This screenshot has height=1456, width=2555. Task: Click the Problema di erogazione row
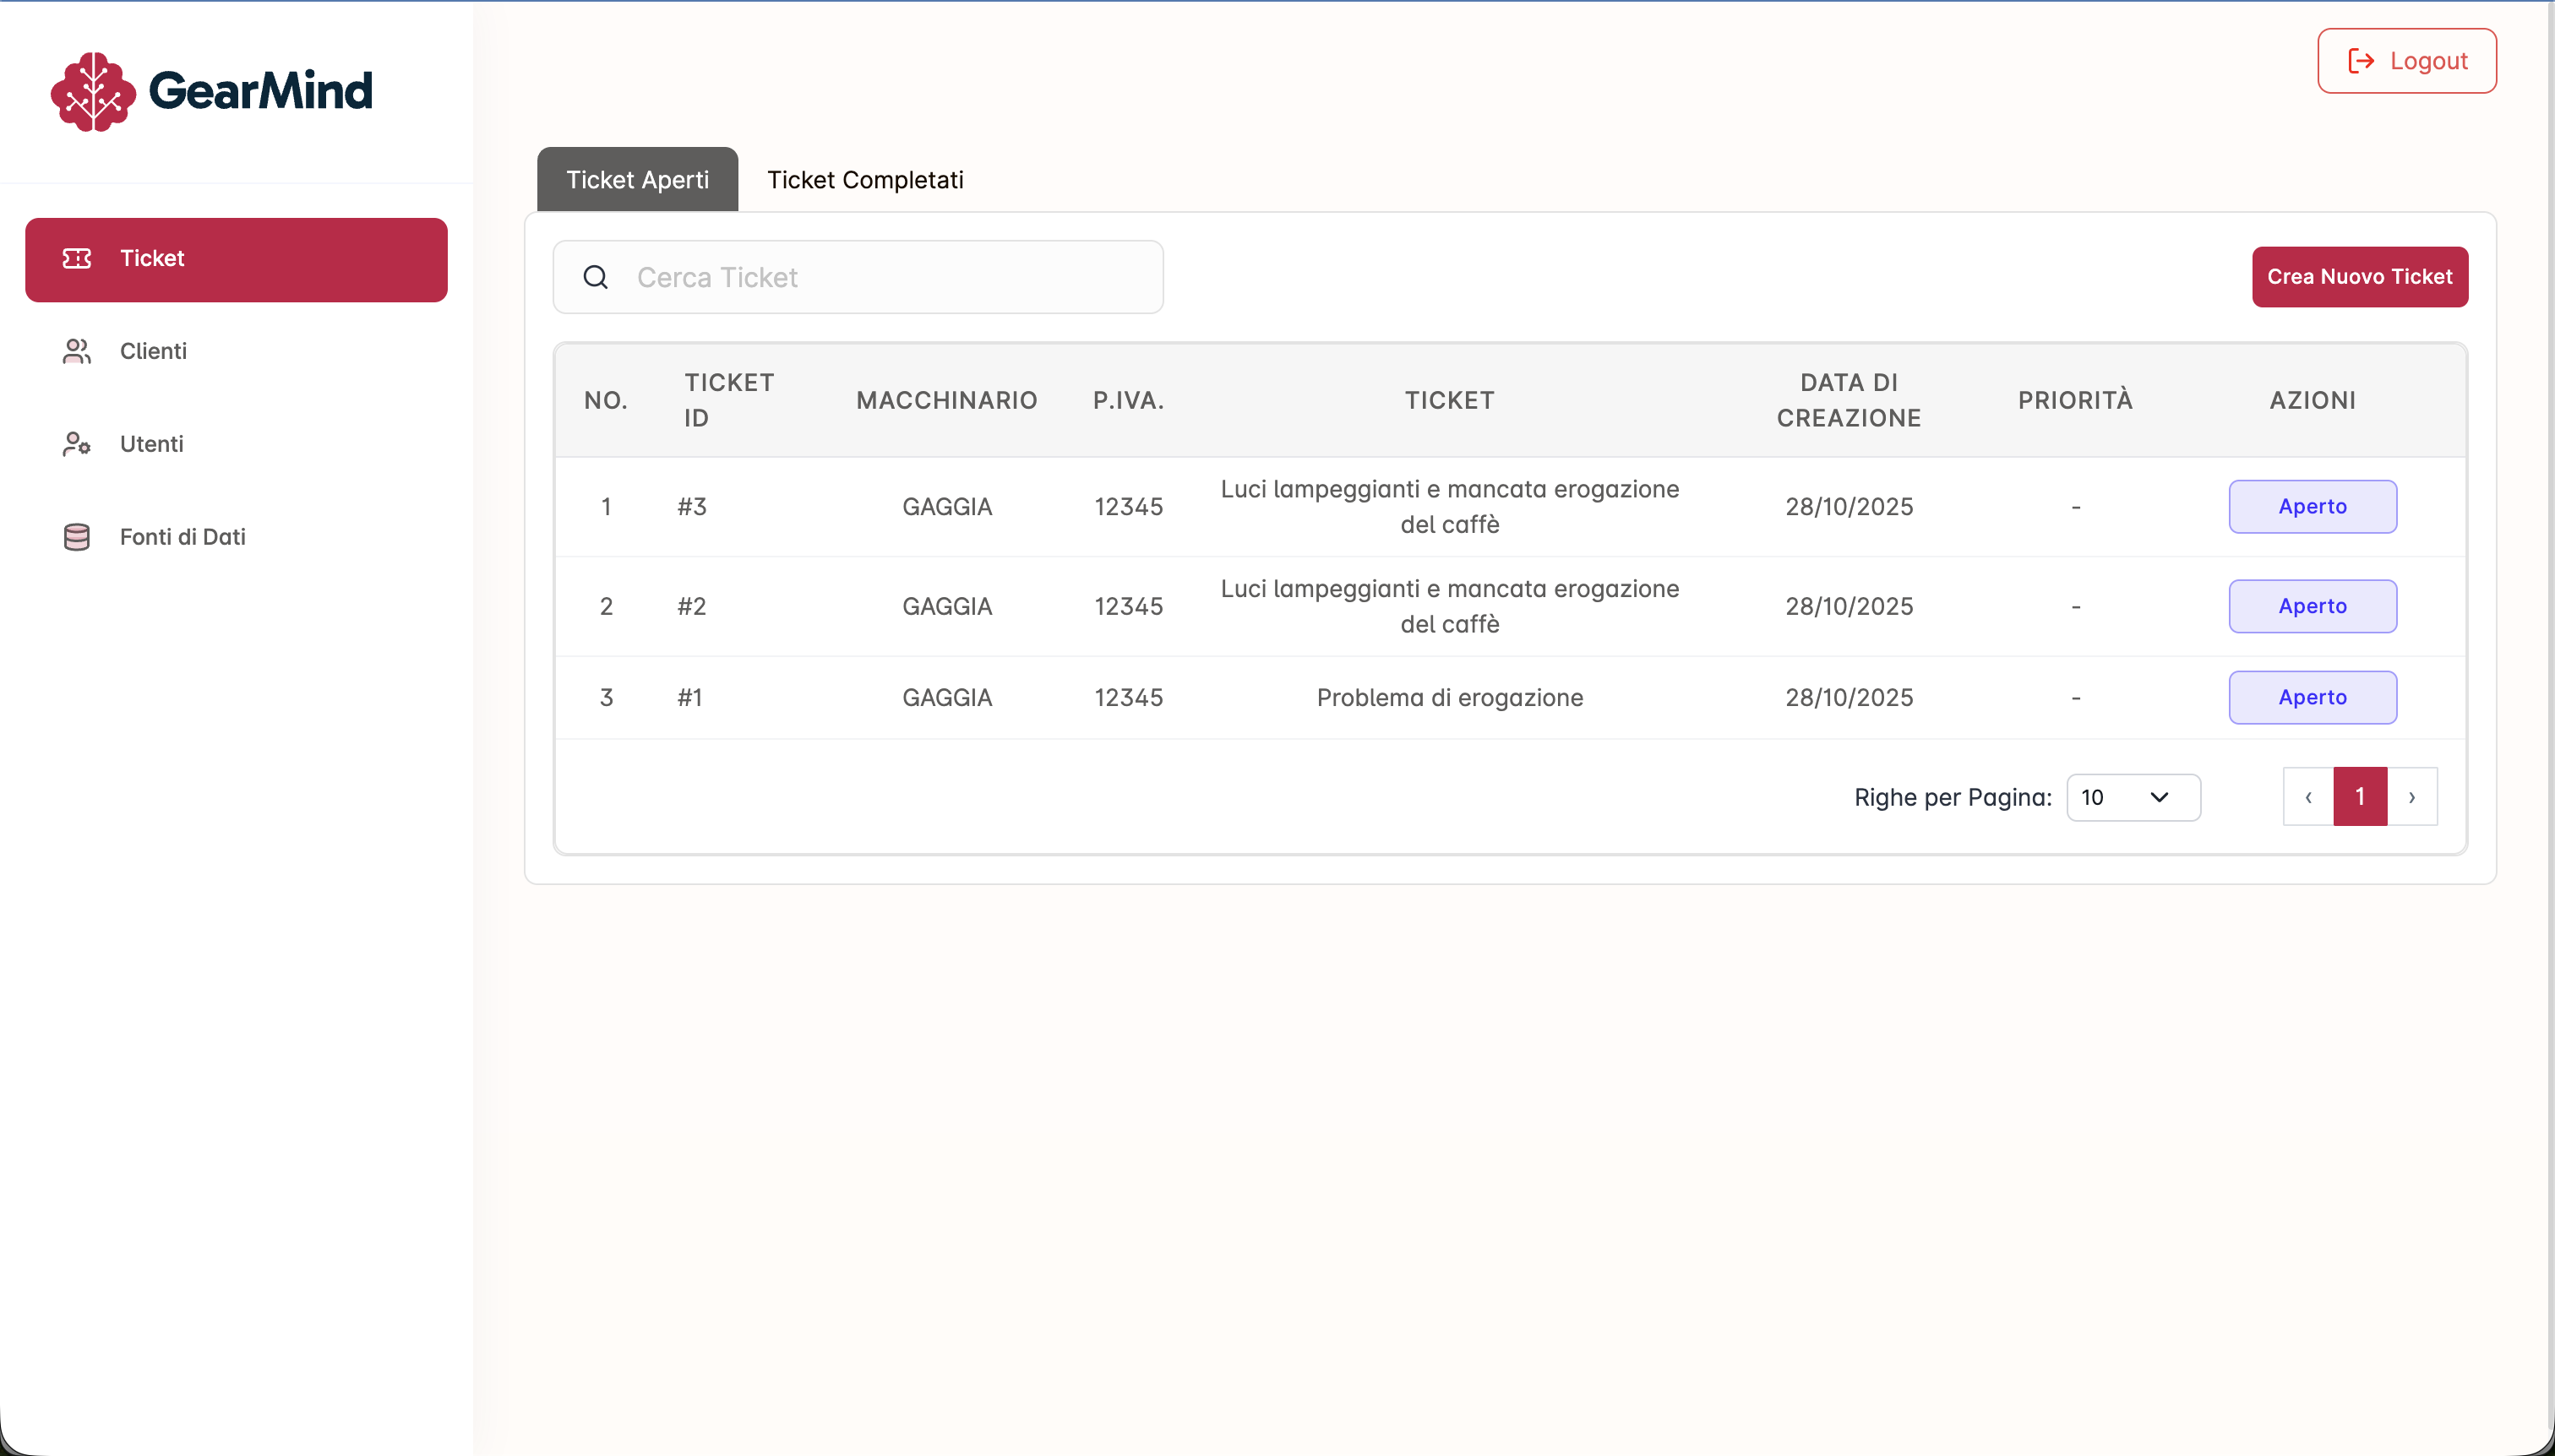[x=1448, y=698]
